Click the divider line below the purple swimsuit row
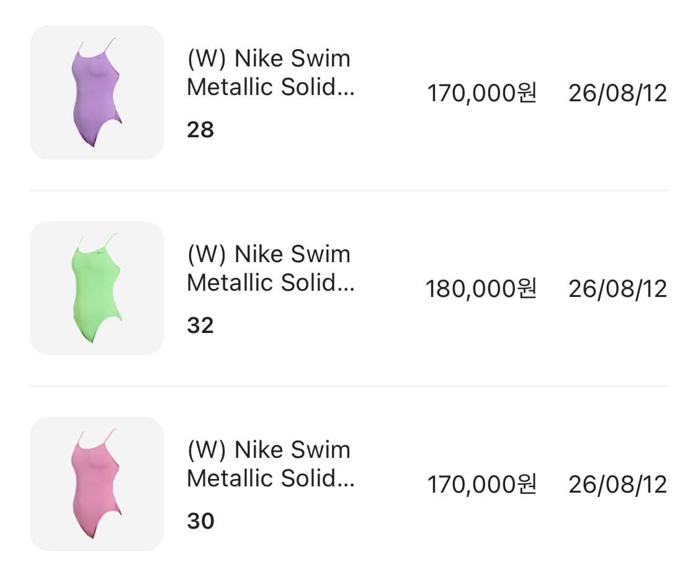This screenshot has height=579, width=698. 349,190
